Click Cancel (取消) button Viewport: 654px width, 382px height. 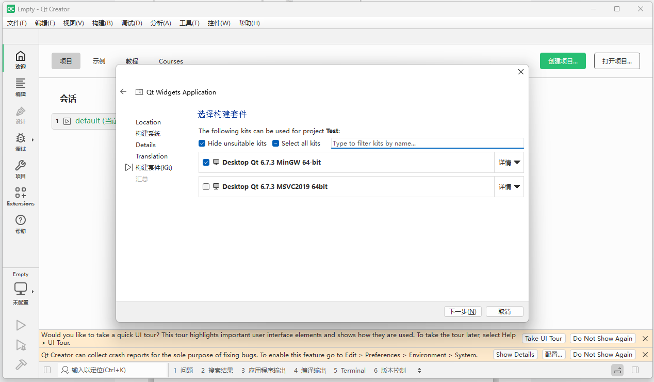coord(504,311)
